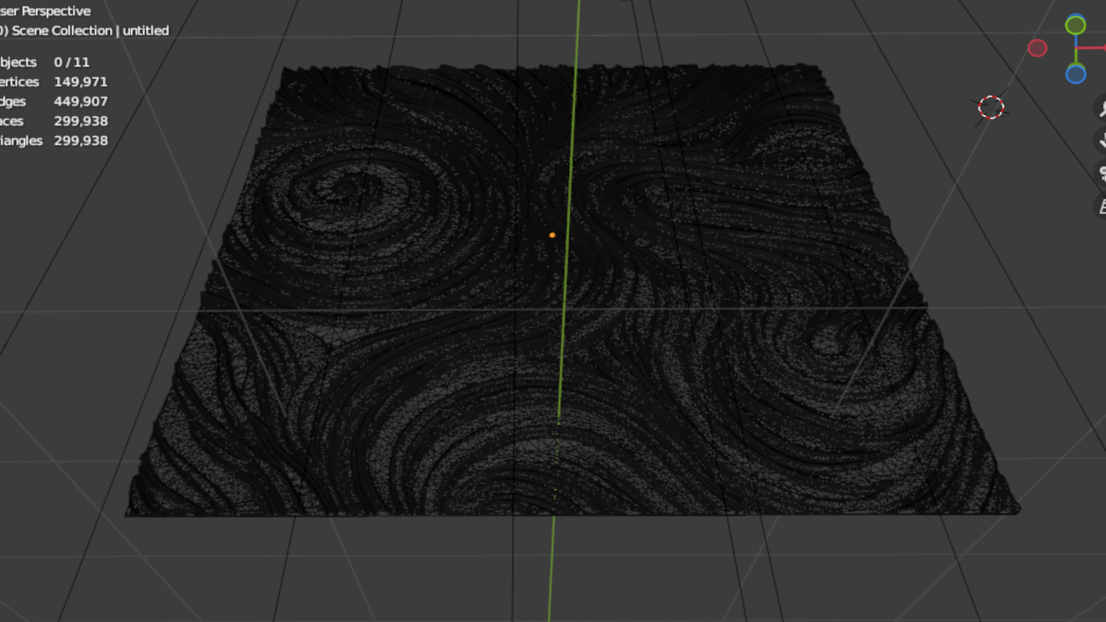Click the upper-left spiral swirl center on mesh
Image resolution: width=1106 pixels, height=622 pixels.
click(x=344, y=187)
